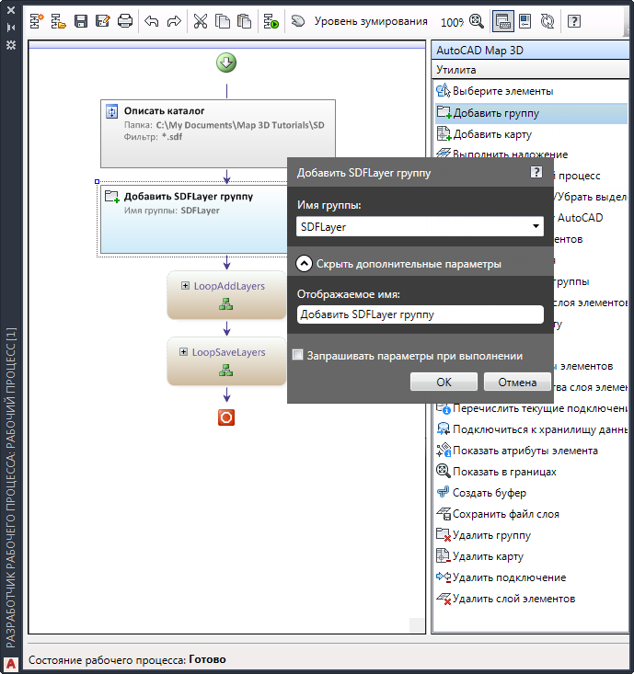Select Показать в границах activity
This screenshot has width=634, height=674.
(496, 472)
